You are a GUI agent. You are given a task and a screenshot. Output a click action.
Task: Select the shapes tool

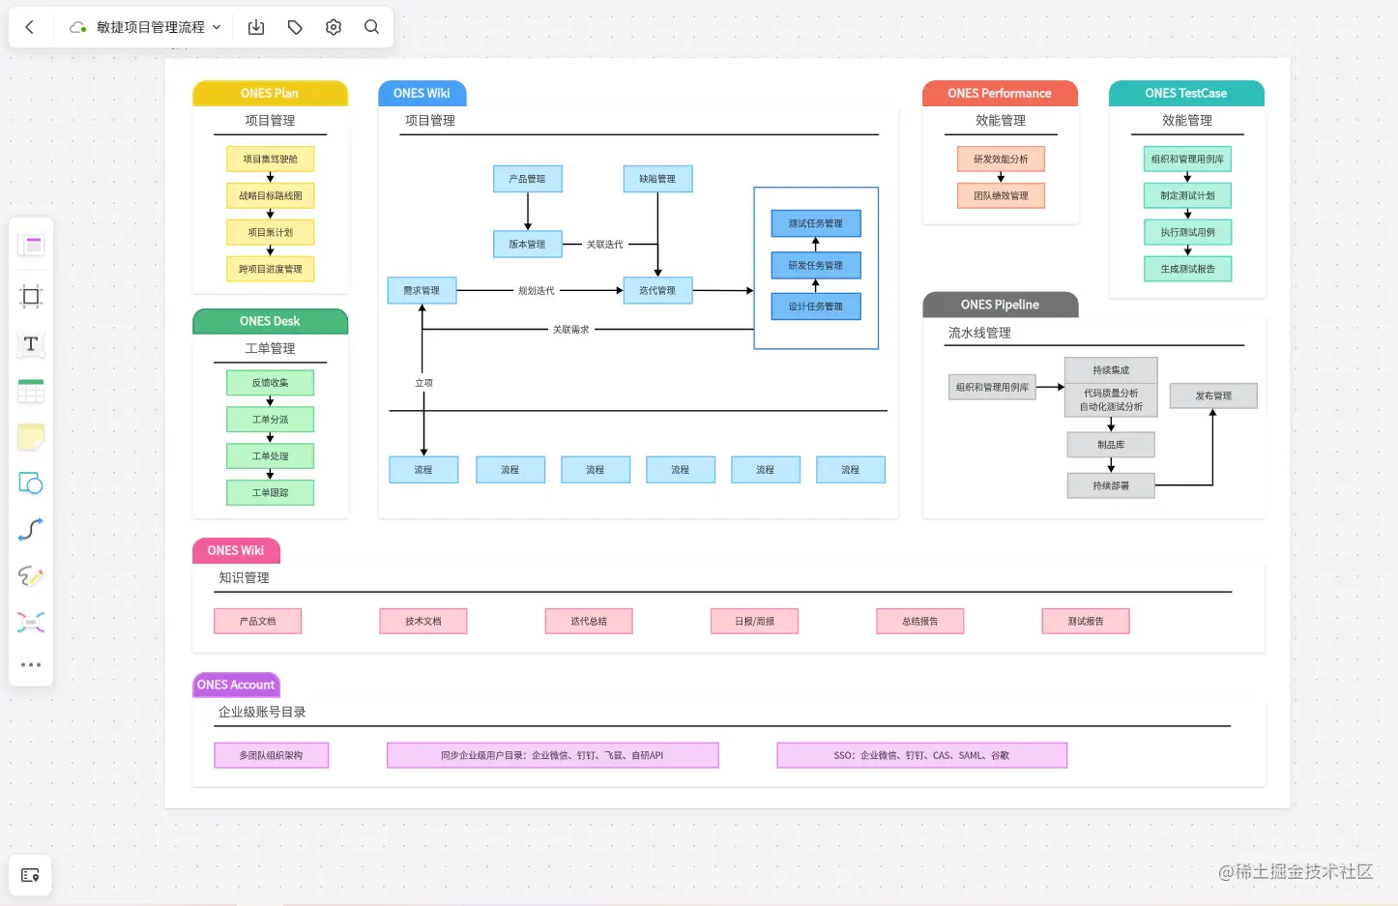(31, 483)
